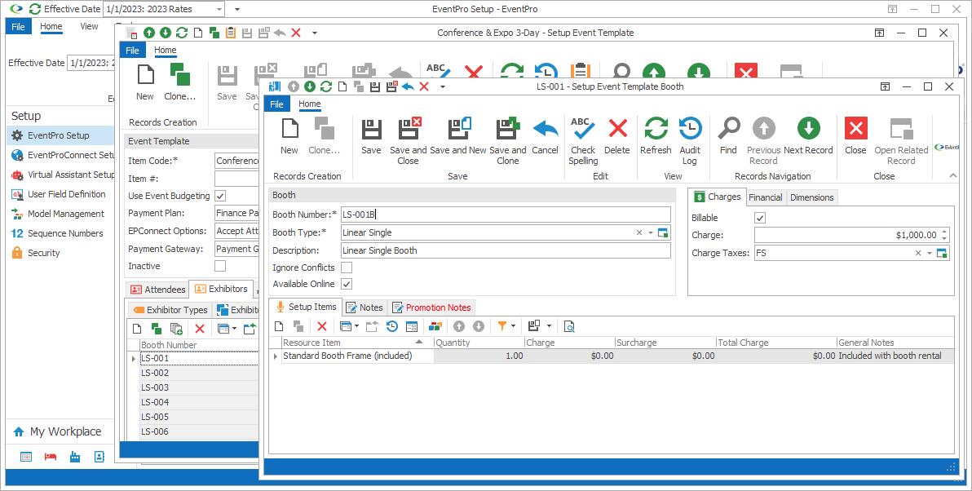The width and height of the screenshot is (972, 491).
Task: Toggle Inactive checkbox in Event Template
Action: (x=220, y=266)
